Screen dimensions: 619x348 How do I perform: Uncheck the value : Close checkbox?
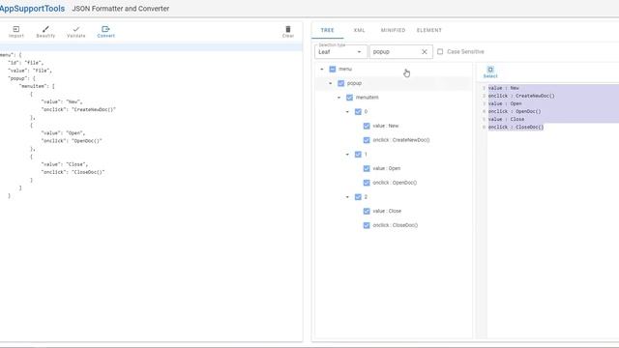pyautogui.click(x=367, y=211)
